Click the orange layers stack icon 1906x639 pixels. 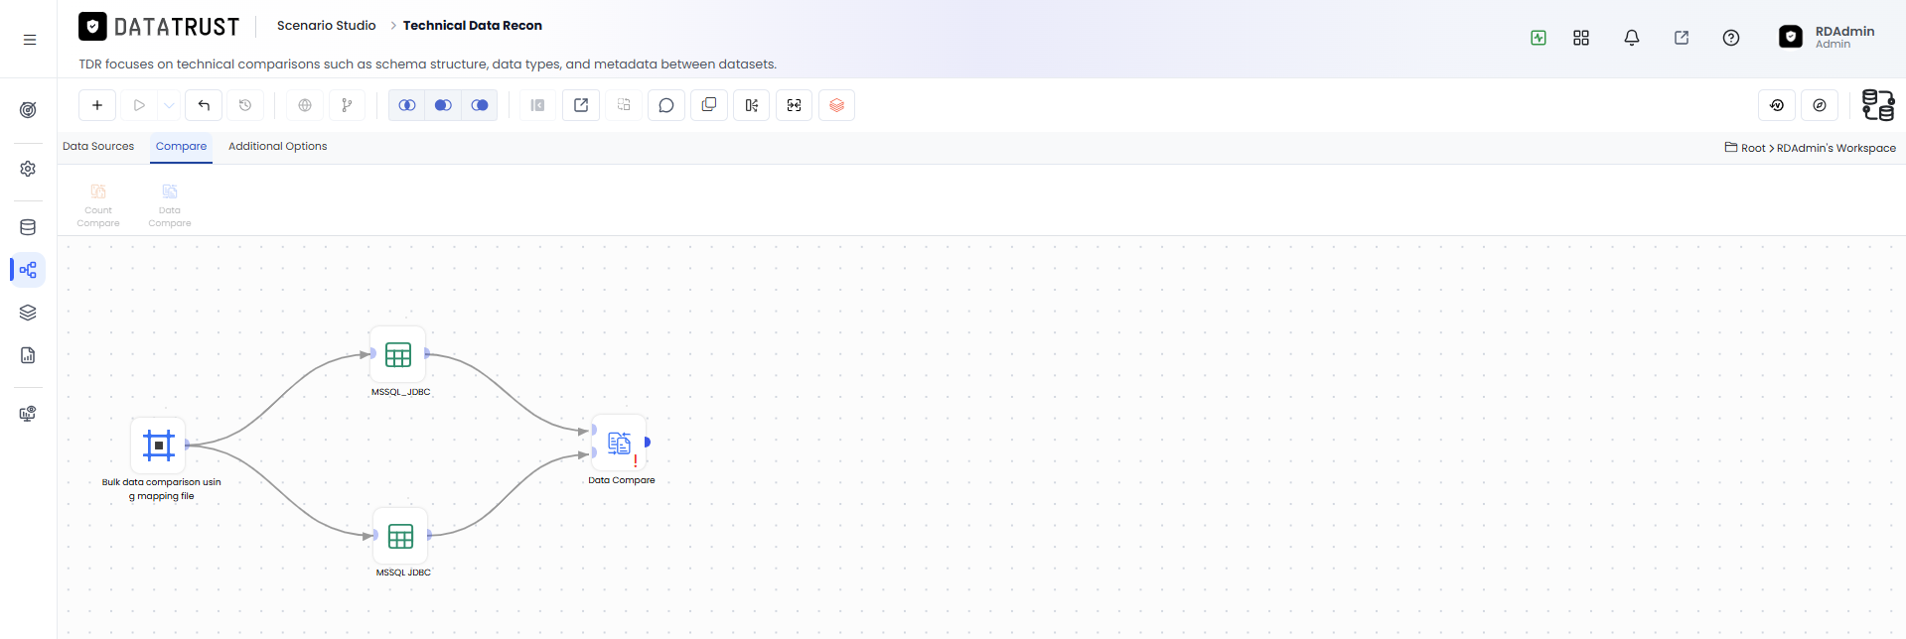point(837,105)
